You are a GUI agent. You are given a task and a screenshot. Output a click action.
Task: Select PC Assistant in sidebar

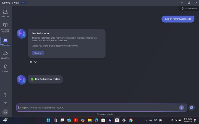tap(5, 42)
